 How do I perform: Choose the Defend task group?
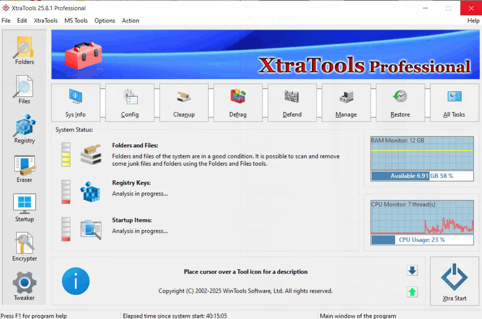[x=292, y=103]
